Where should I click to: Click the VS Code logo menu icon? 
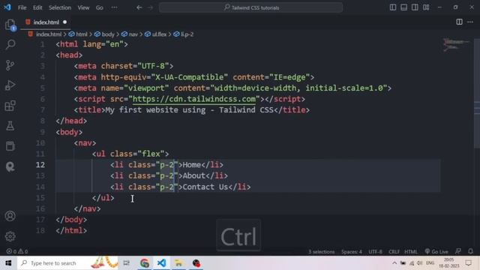[7, 7]
